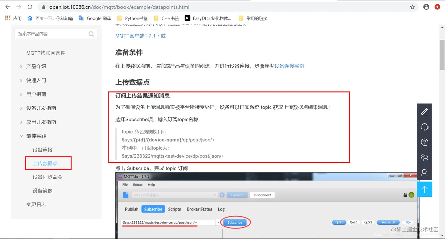Expand the 产品介绍 section chevron
Image resolution: width=445 pixels, height=239 pixels.
(21, 67)
